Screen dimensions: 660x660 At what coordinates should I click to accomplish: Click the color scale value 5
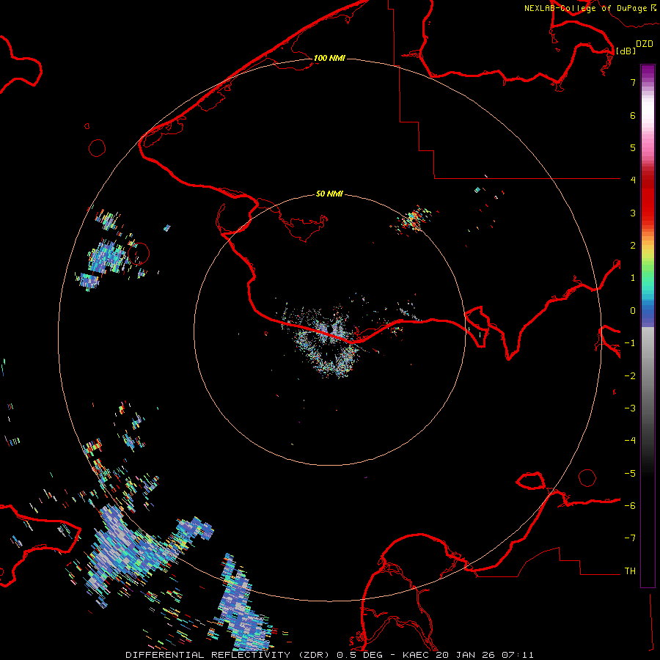[x=633, y=147]
